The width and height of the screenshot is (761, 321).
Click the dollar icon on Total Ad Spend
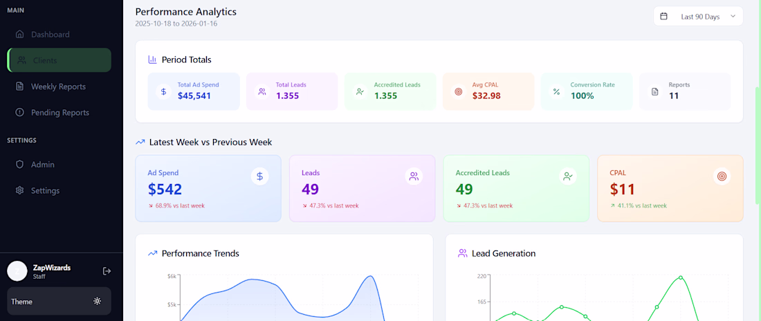click(x=163, y=91)
